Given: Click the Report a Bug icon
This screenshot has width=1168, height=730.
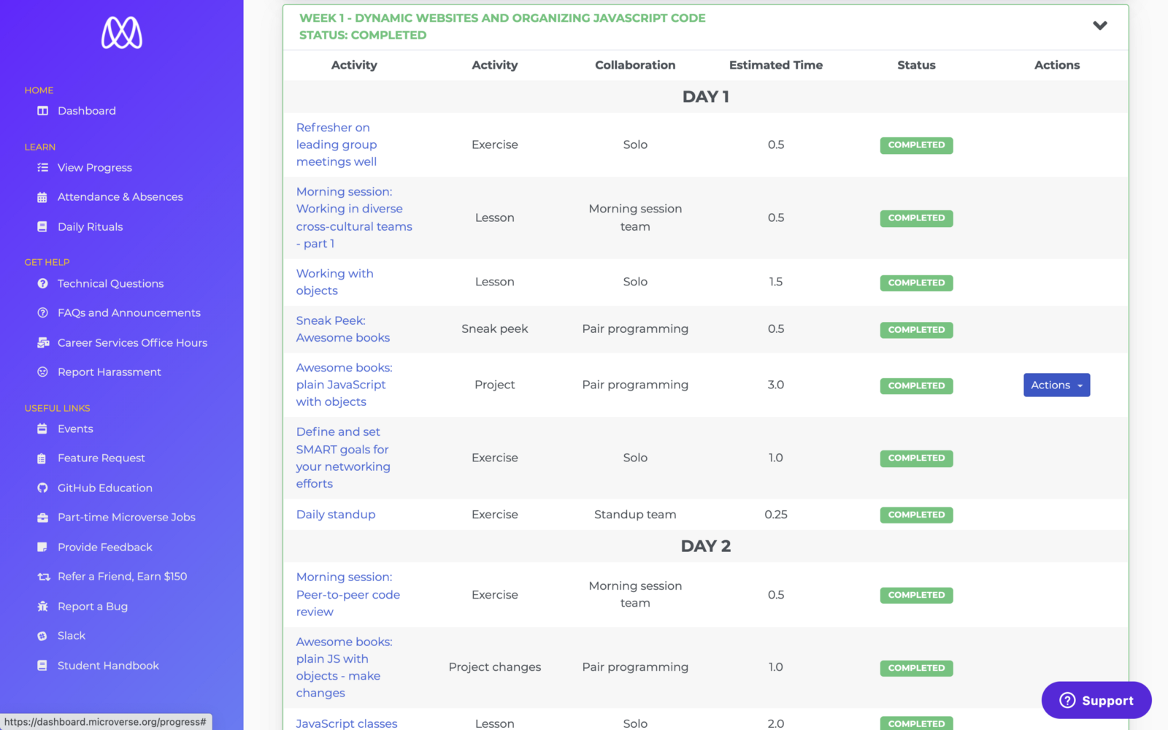Looking at the screenshot, I should click(x=42, y=607).
